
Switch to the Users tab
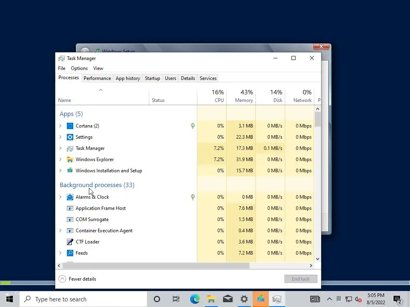pyautogui.click(x=171, y=78)
